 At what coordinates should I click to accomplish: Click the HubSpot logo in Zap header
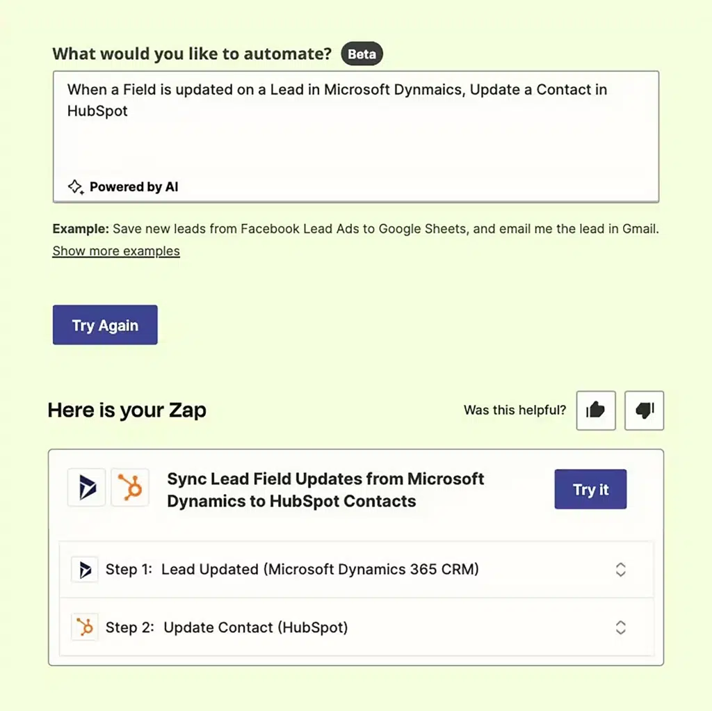[130, 488]
